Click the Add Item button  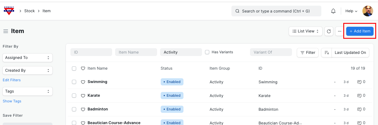point(360,31)
